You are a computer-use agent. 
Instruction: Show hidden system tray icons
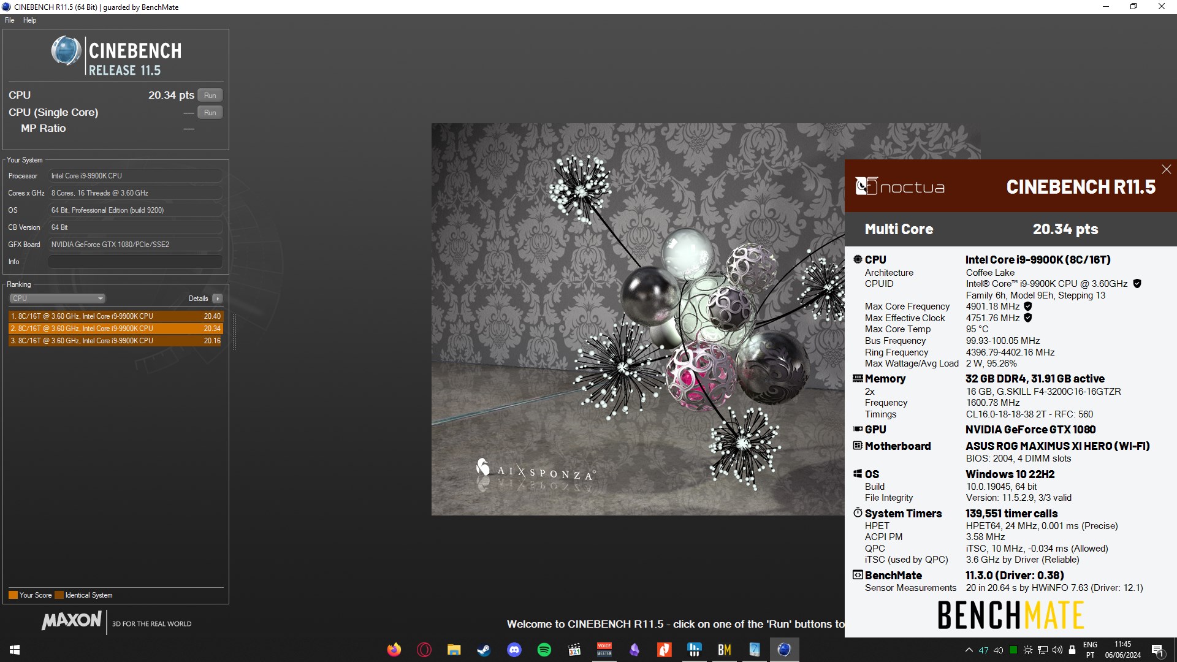point(969,650)
